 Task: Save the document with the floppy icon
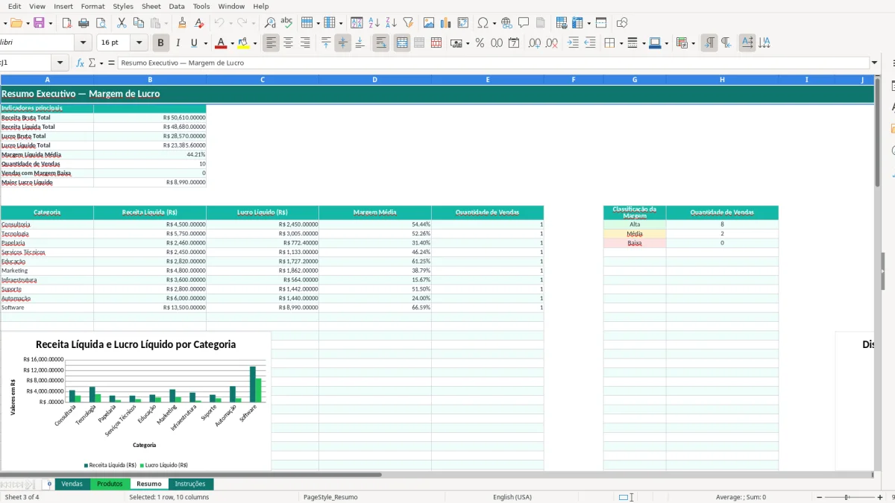pos(39,23)
